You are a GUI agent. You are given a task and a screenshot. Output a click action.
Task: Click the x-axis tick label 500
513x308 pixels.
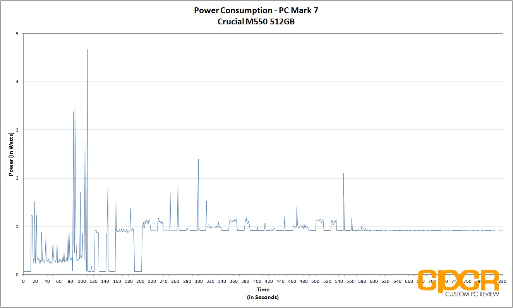(316, 281)
